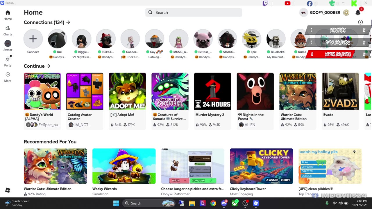Viewport: 372px width, 209px height.
Task: Open Murder Mystery 2 thumbnail
Action: [x=212, y=91]
